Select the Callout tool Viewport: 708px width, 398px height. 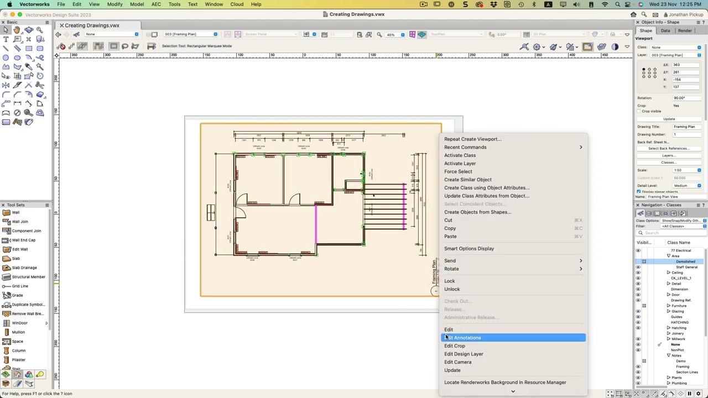17,39
